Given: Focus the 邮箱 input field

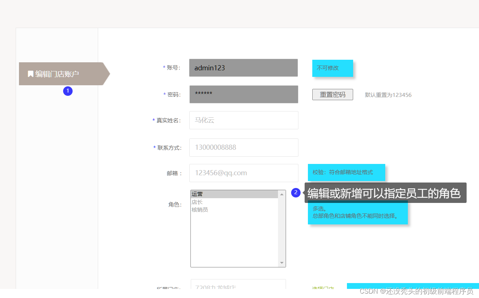Looking at the screenshot, I should 244,173.
